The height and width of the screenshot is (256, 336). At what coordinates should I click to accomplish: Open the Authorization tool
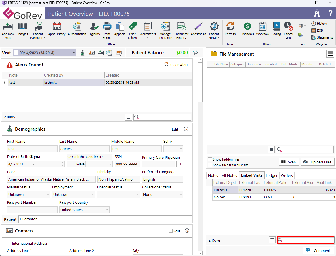click(x=77, y=29)
